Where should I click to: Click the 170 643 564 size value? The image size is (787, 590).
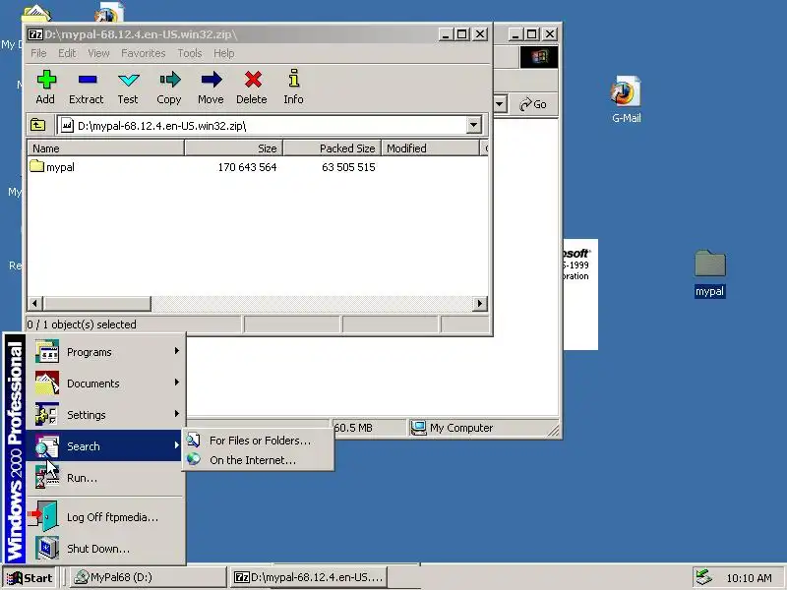click(247, 167)
